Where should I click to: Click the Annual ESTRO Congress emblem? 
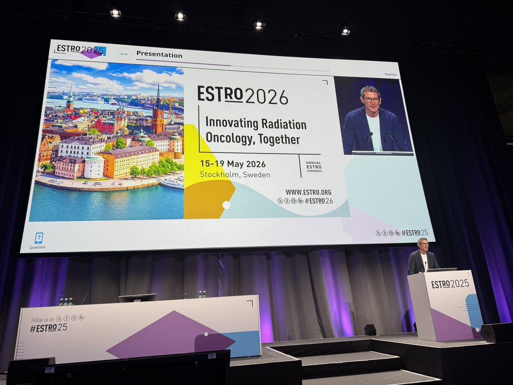(x=314, y=167)
